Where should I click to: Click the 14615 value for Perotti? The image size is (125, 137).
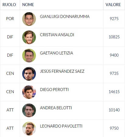coord(114,92)
